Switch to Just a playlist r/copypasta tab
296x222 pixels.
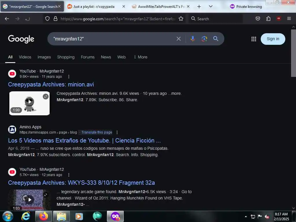pyautogui.click(x=94, y=7)
